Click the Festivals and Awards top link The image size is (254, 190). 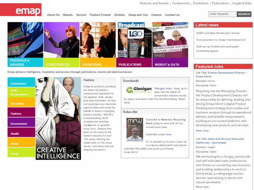point(154,3)
